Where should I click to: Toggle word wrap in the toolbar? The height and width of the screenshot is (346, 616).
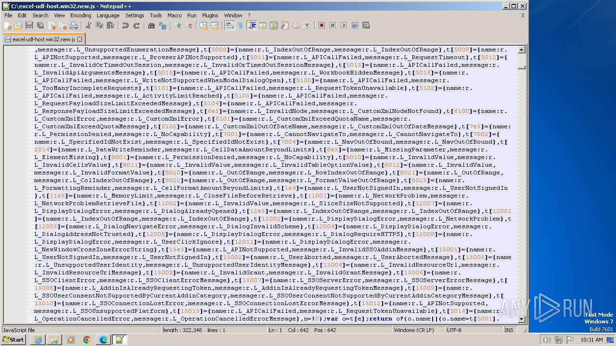click(x=229, y=25)
